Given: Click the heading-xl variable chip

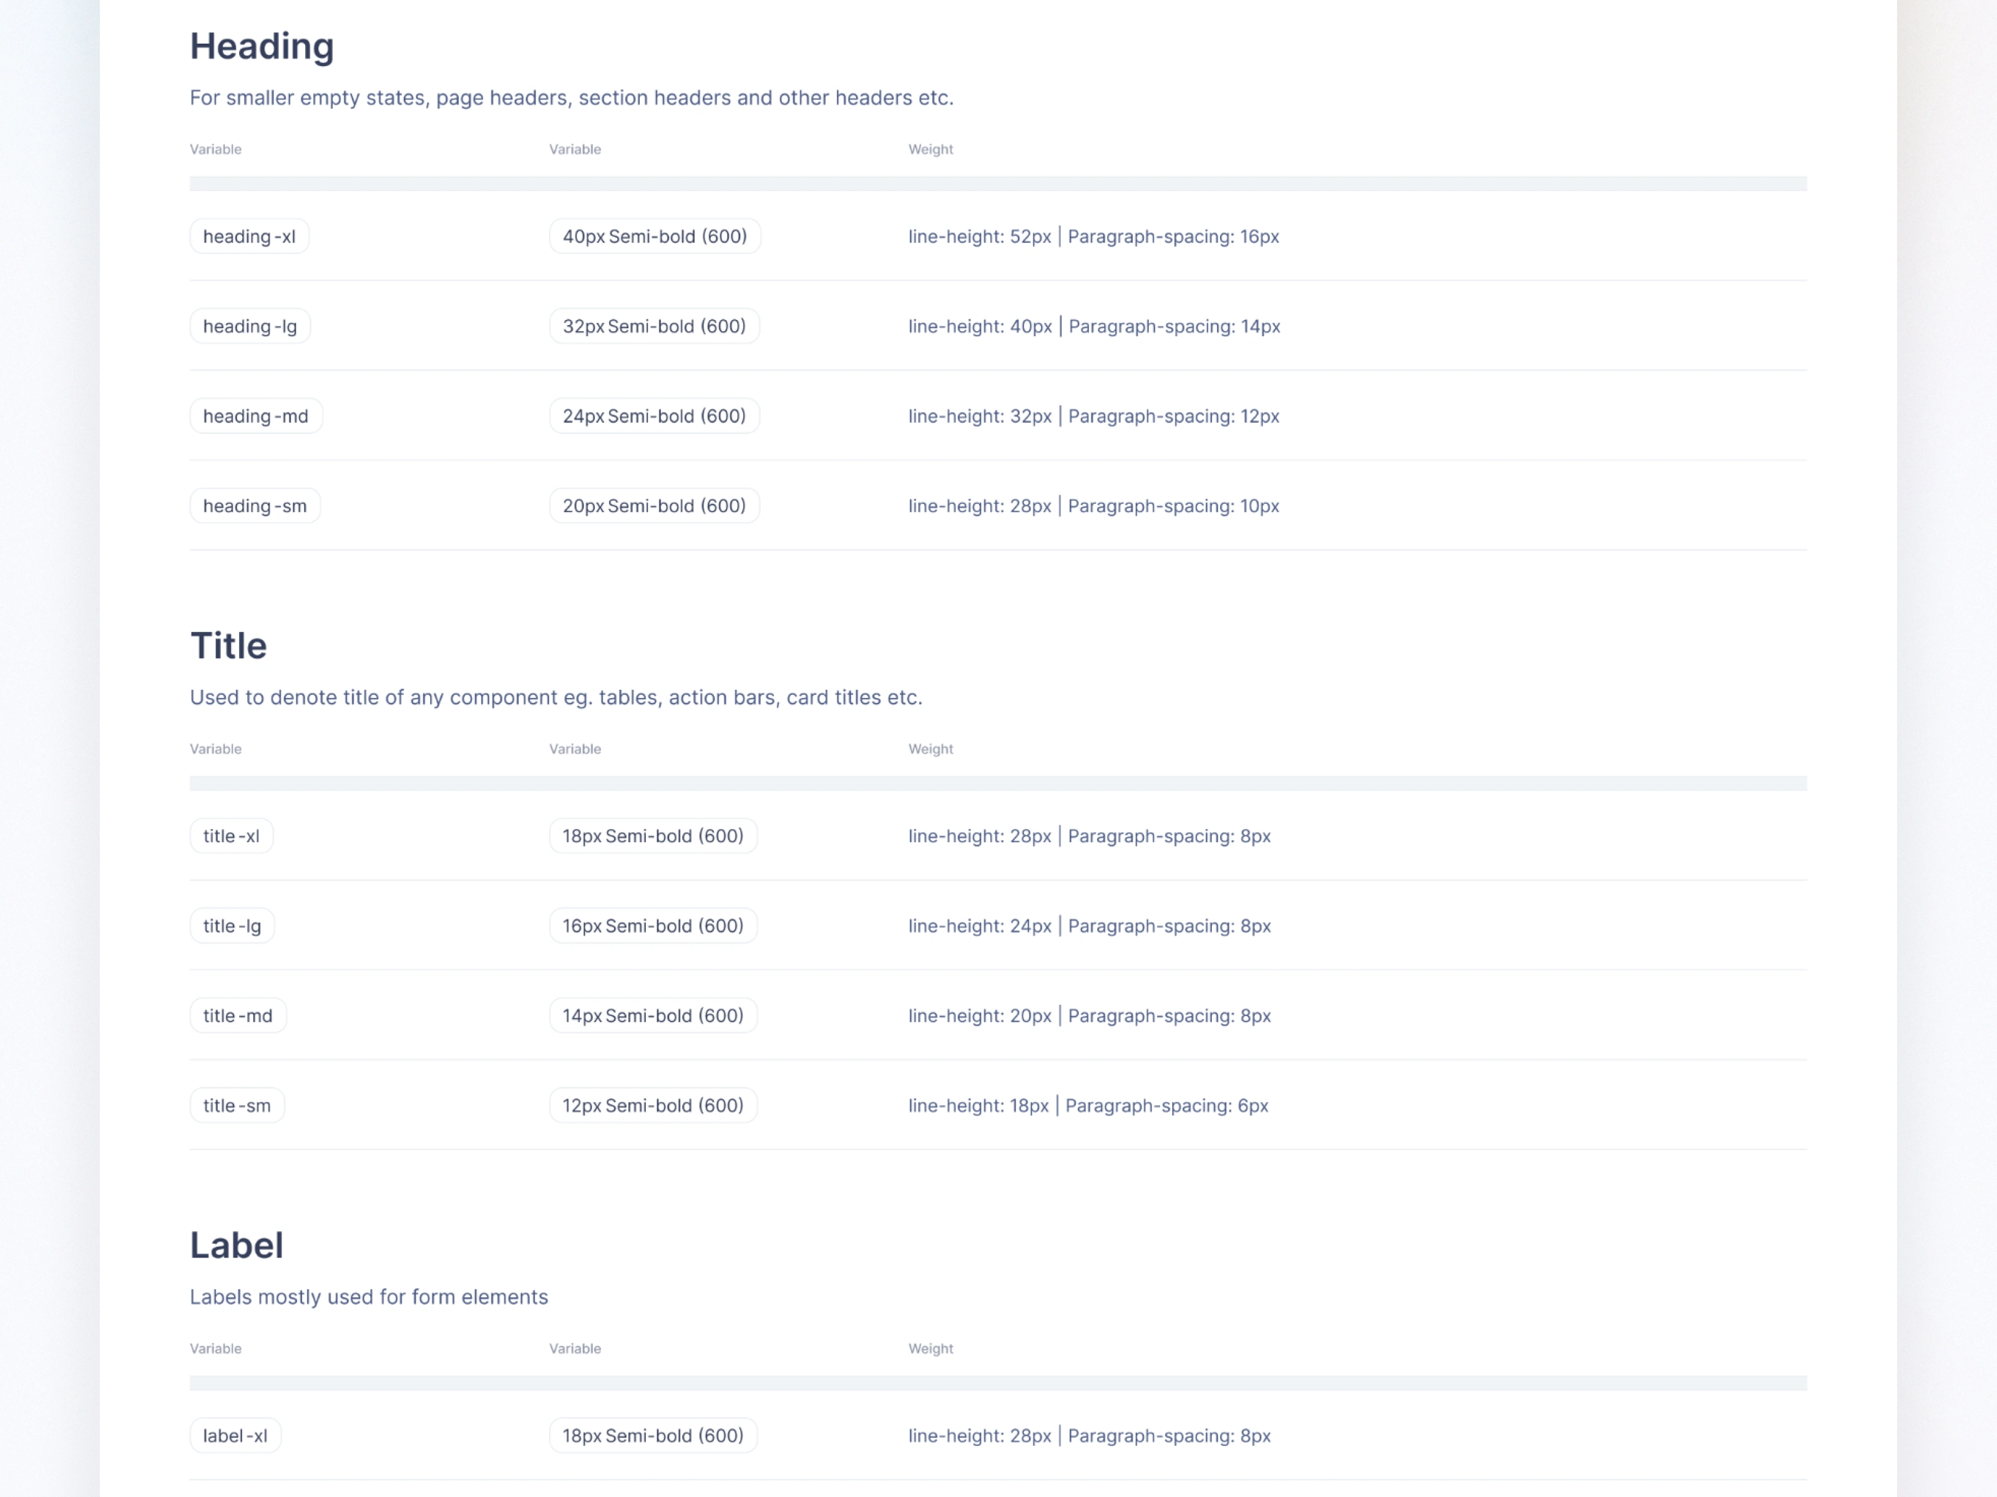Looking at the screenshot, I should [249, 236].
